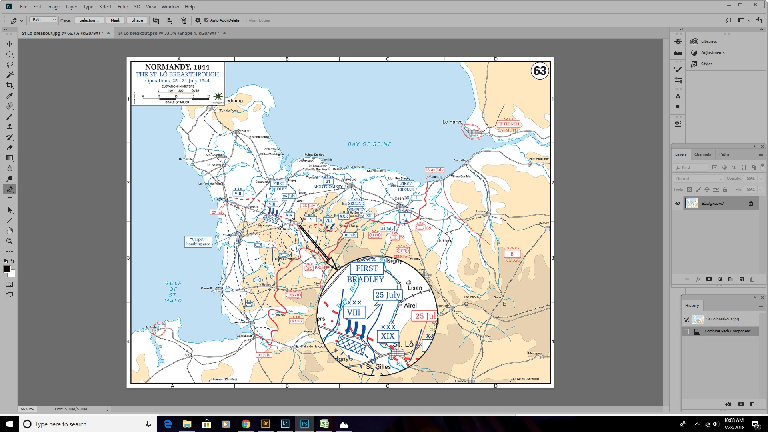Toggle the history brush source for St Lo breakout.jpg
Screen dimensions: 768x432
[x=686, y=319]
